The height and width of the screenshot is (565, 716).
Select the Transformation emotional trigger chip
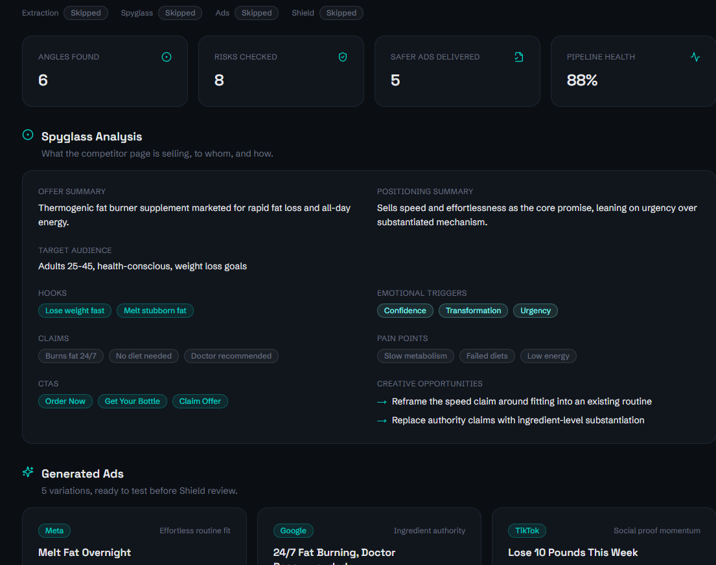(473, 311)
